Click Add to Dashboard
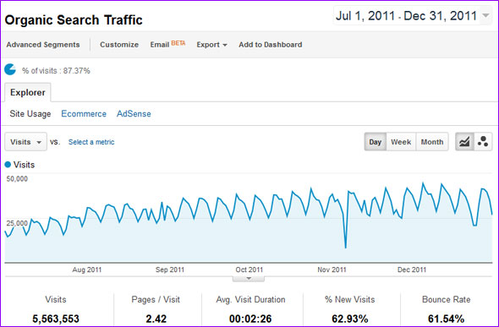The image size is (499, 327). [271, 45]
